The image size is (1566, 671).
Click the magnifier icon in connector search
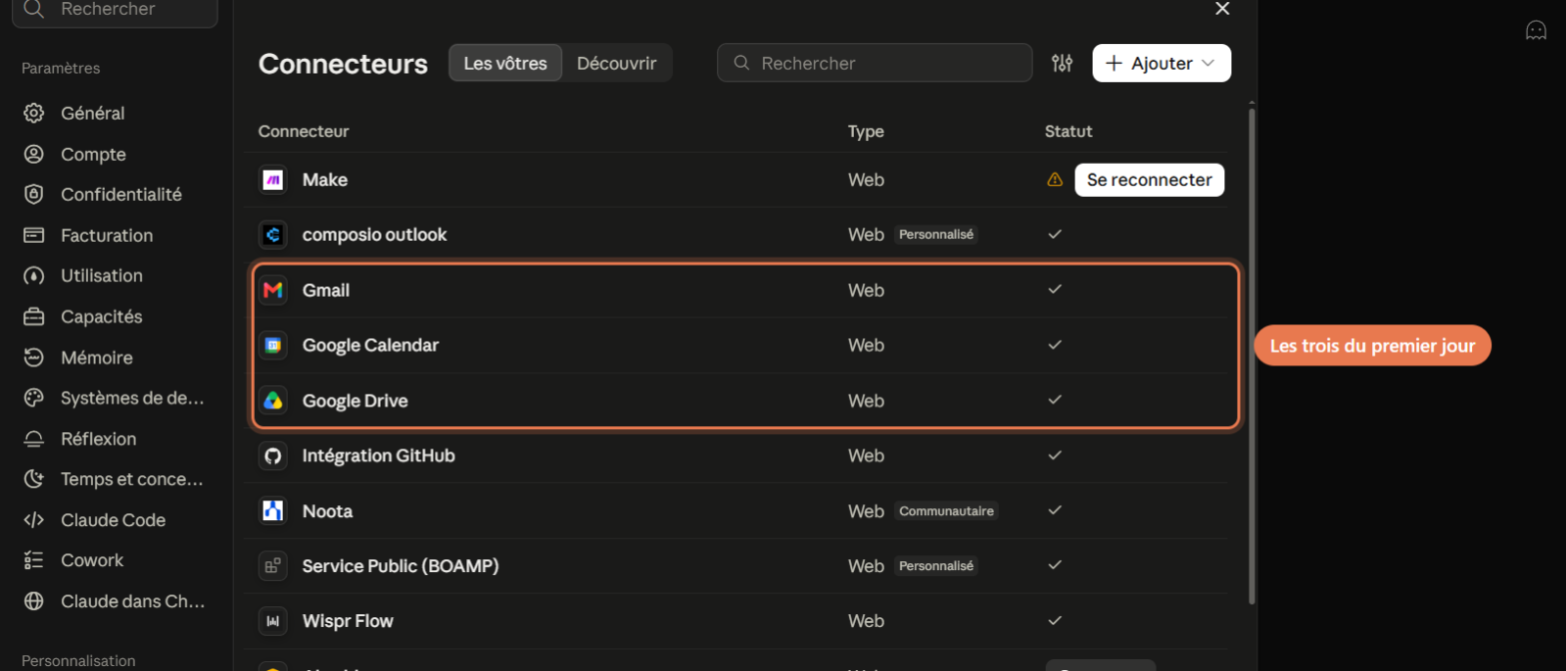[742, 63]
